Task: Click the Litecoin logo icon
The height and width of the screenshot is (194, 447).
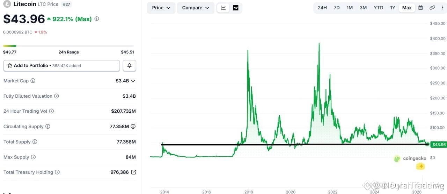Action: (7, 4)
